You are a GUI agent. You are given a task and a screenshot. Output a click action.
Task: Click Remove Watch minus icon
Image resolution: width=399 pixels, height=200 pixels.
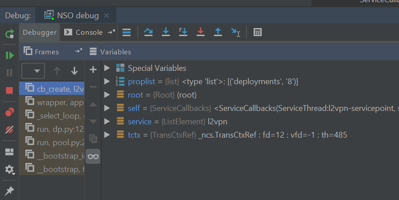point(93,87)
